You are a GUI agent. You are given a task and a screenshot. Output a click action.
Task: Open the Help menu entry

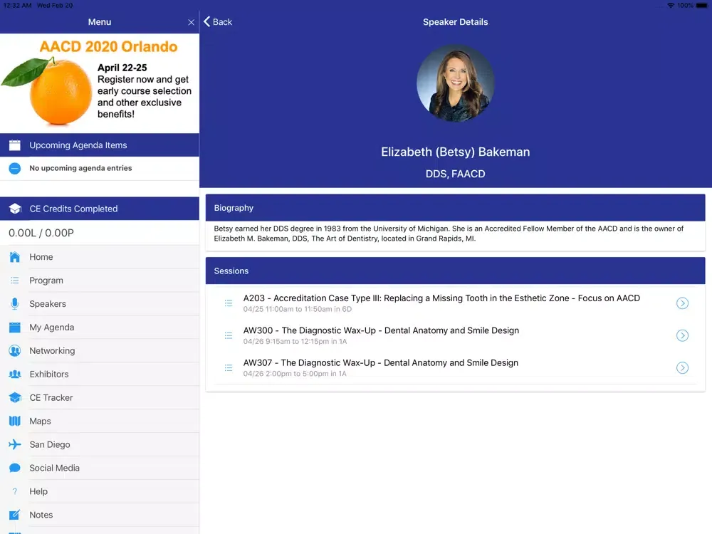38,491
